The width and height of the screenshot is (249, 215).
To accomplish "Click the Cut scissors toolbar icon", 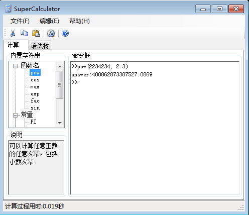I will (x=13, y=33).
